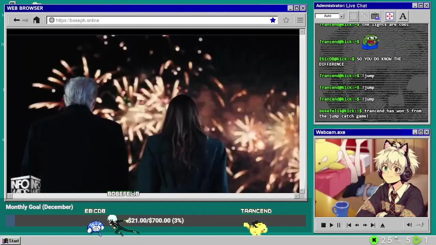Click the 'SO YOU DO KNOW THE DIFFERENCE' message
Viewport: 436px width, 245px height.
pos(360,62)
